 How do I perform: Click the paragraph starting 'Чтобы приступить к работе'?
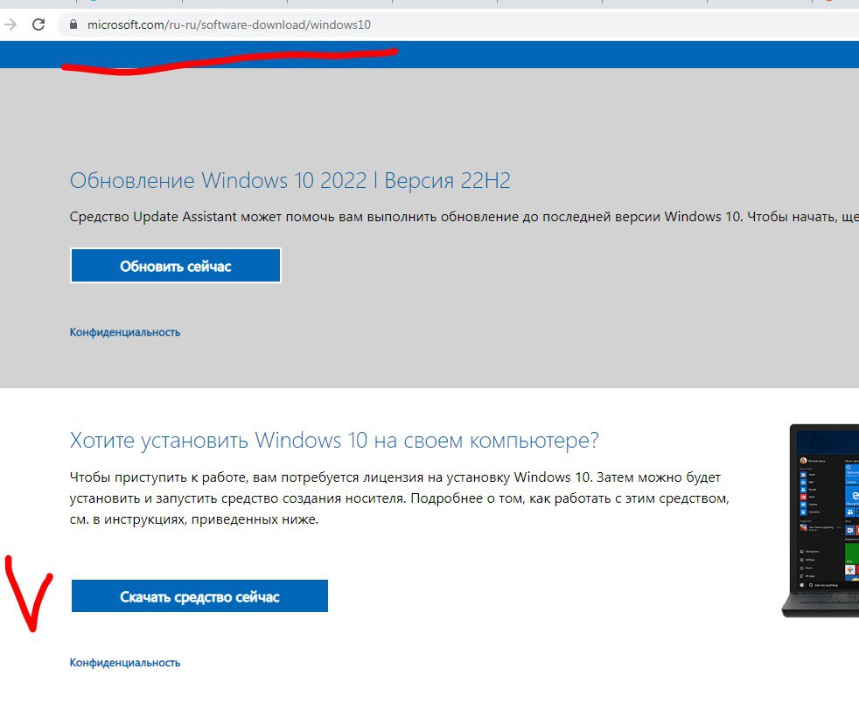[x=400, y=498]
